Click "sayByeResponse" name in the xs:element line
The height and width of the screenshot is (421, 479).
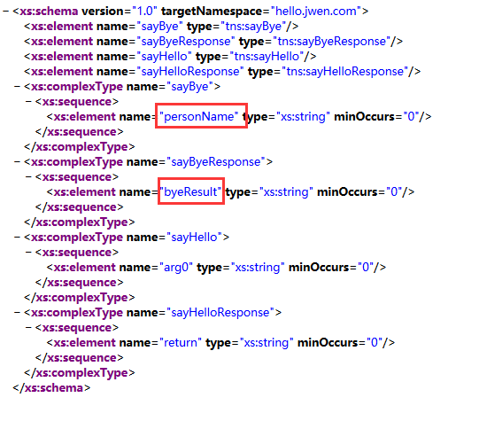186,42
